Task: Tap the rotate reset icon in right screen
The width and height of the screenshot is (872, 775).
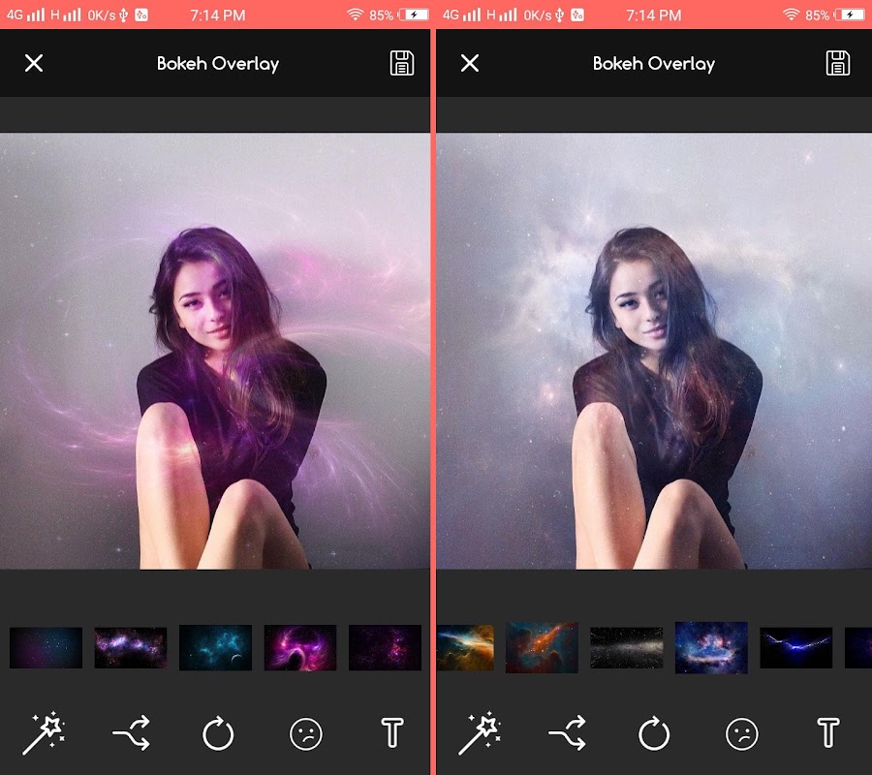Action: [654, 732]
